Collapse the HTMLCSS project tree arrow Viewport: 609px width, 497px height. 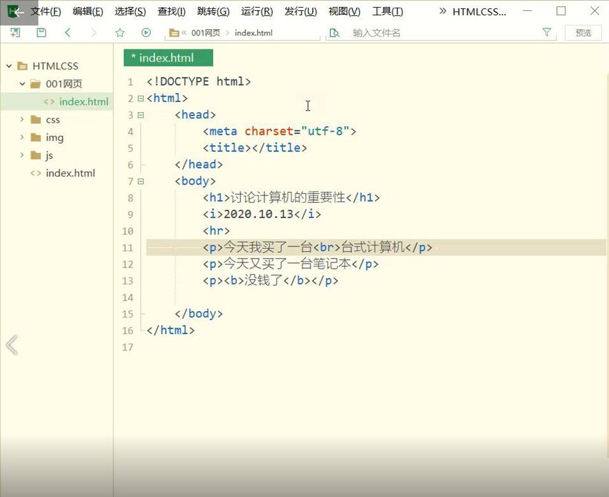pos(9,66)
